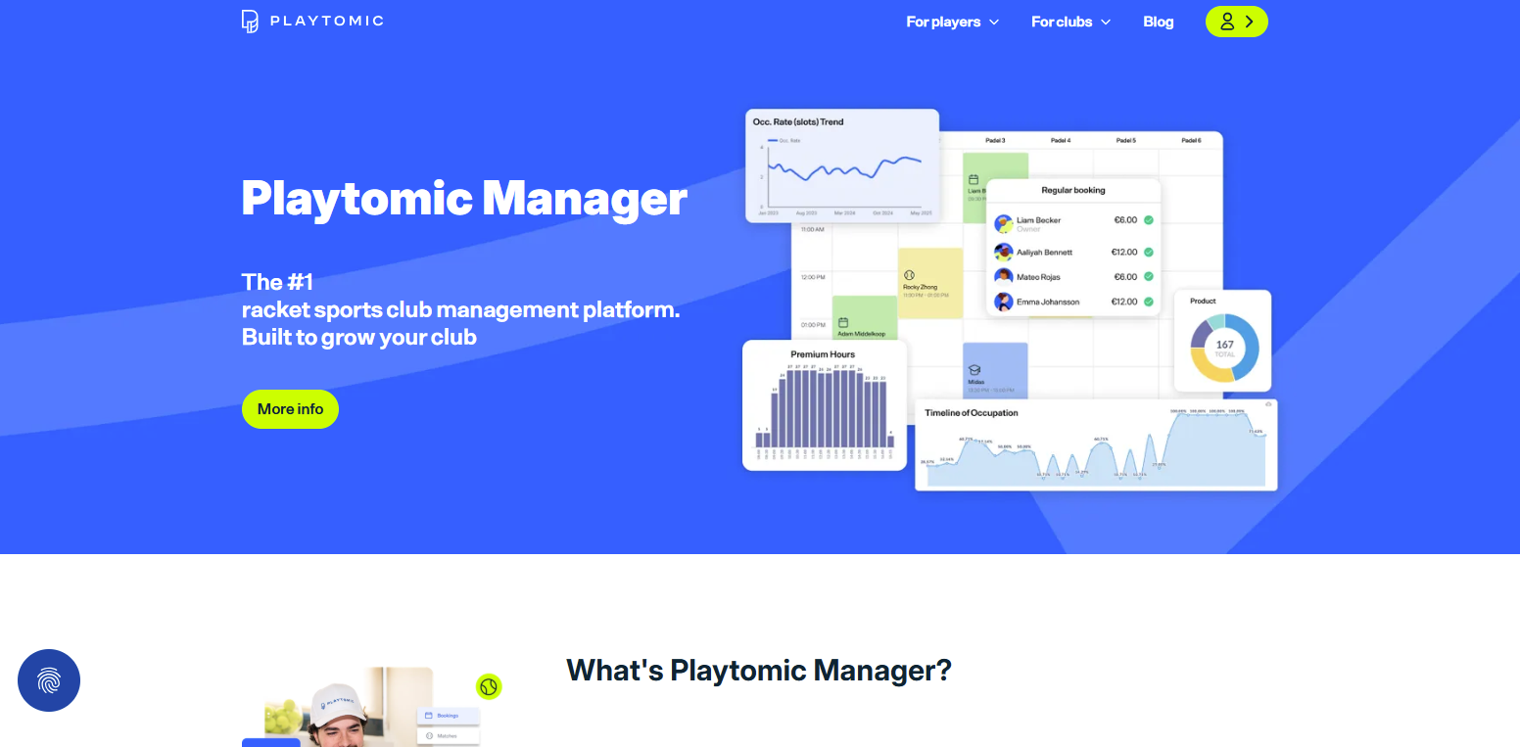Click the Emma Johansson name
1520x747 pixels.
tap(1048, 302)
